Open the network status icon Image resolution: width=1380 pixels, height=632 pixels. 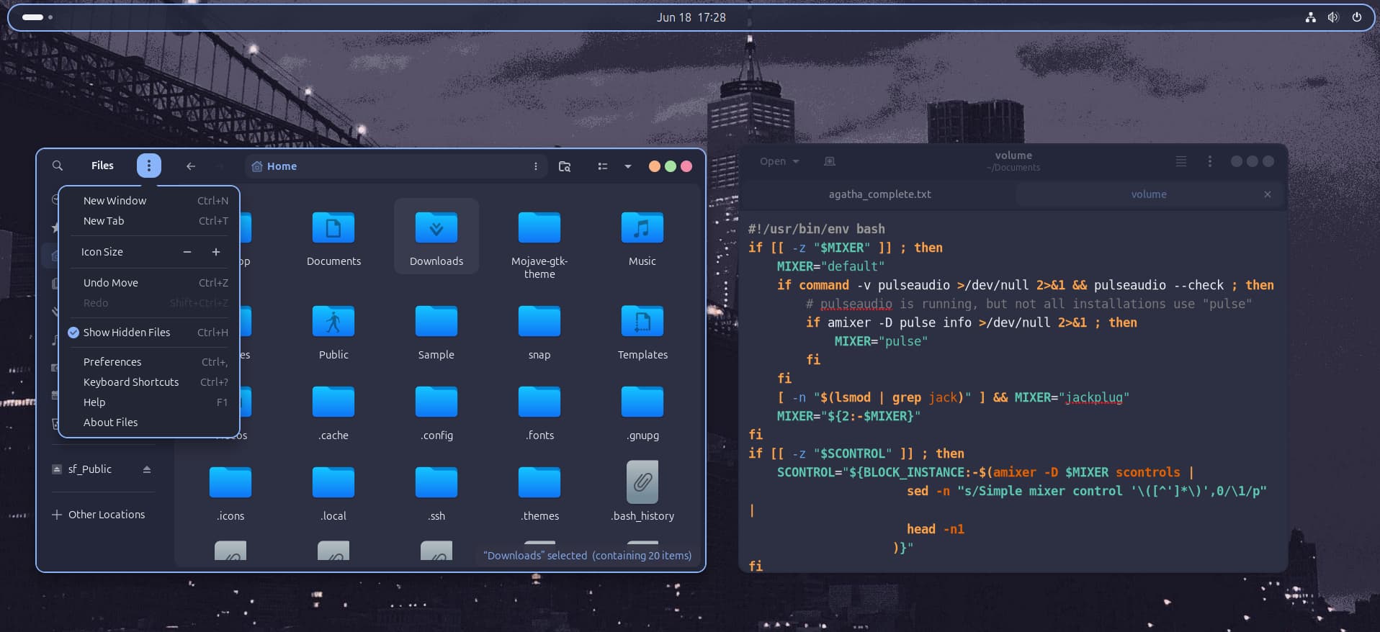click(x=1311, y=17)
